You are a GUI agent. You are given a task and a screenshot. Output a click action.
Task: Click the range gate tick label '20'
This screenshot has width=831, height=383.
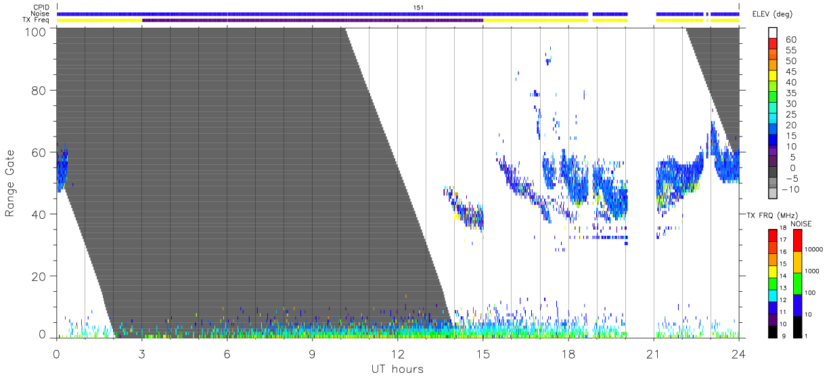(39, 276)
